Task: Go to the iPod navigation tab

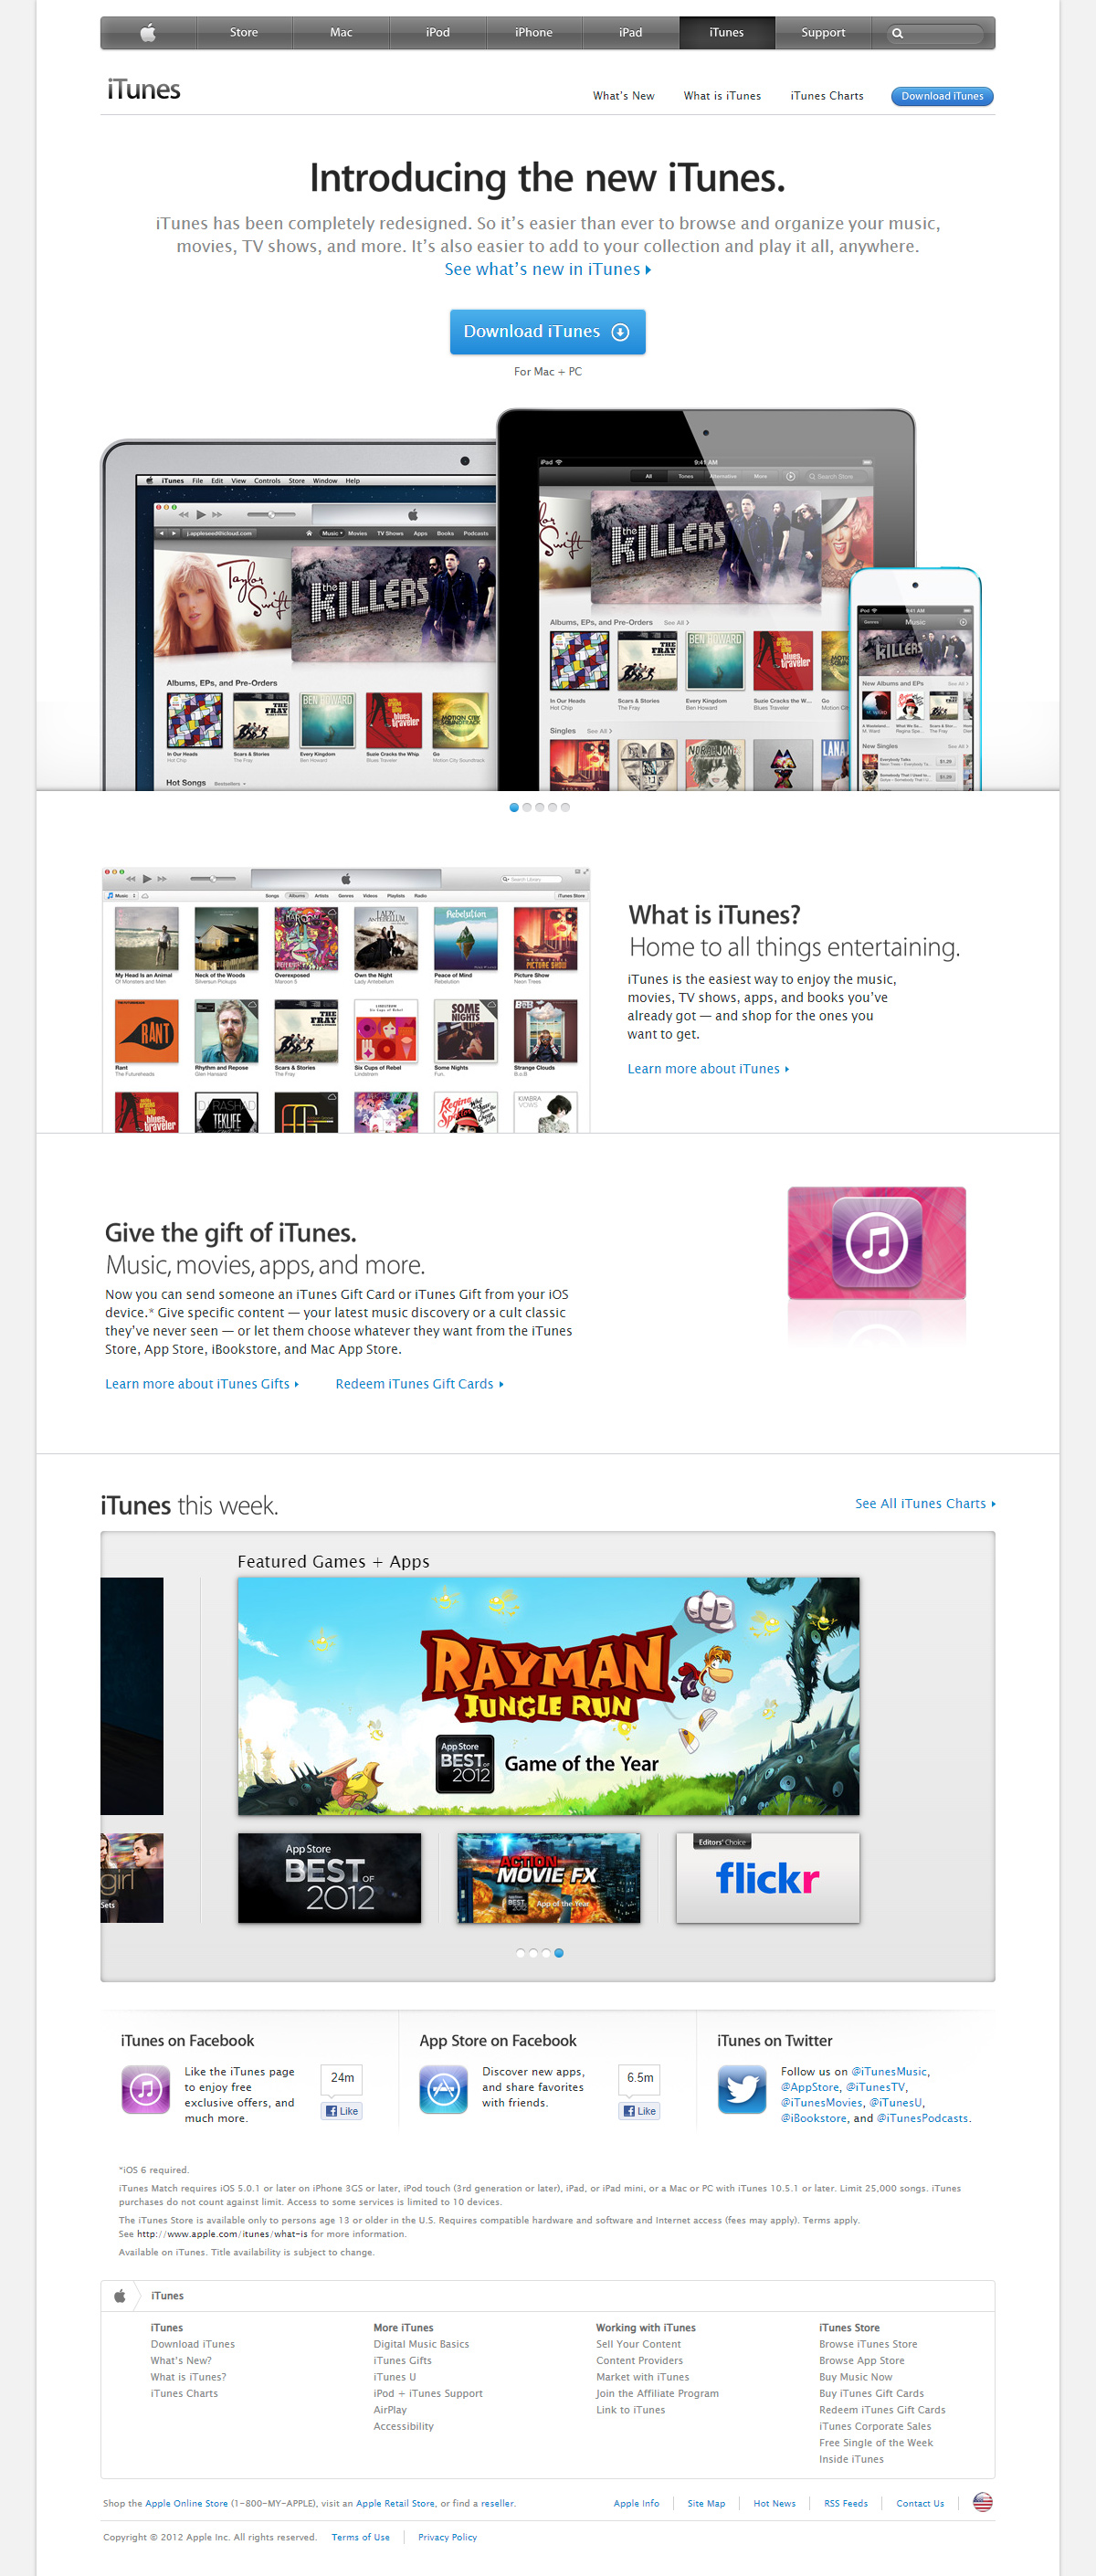Action: coord(438,33)
